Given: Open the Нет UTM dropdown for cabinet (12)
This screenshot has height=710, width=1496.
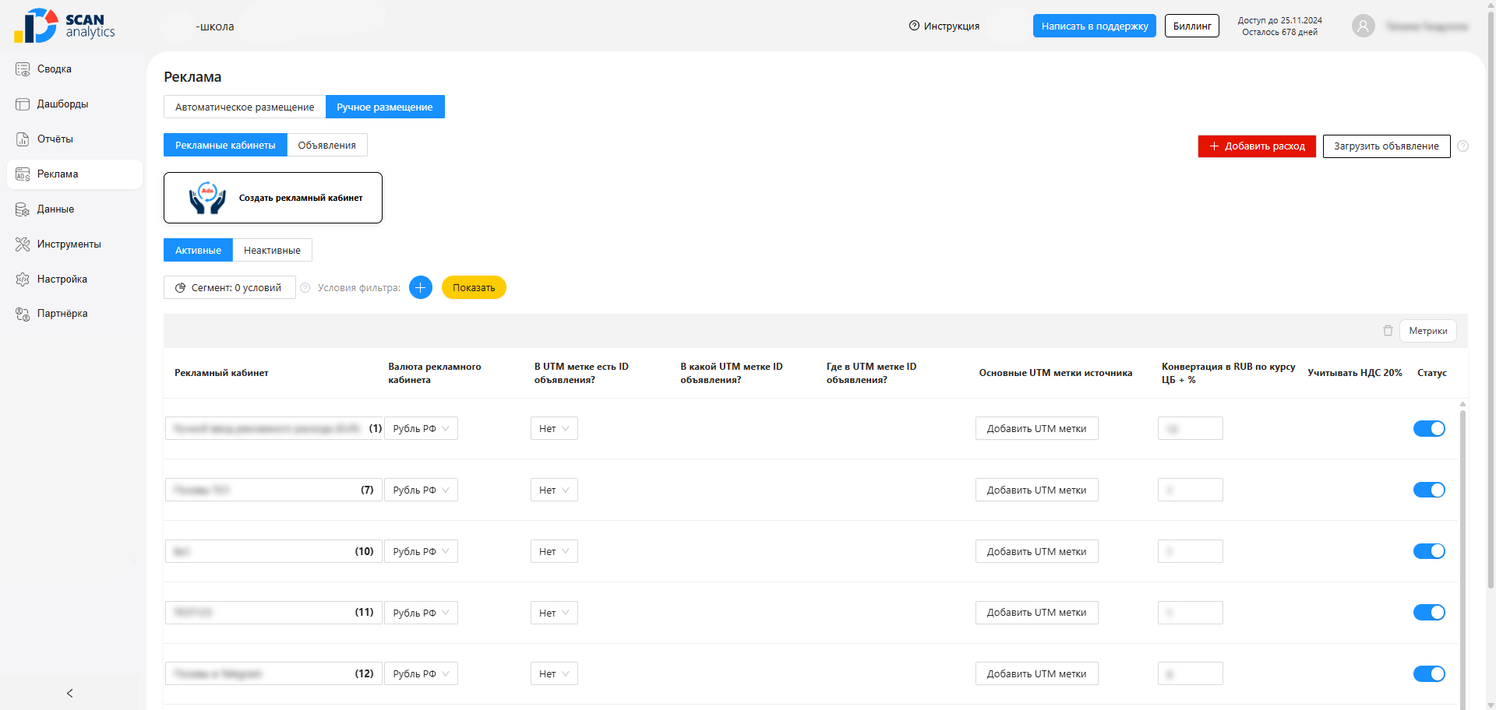Looking at the screenshot, I should point(554,674).
